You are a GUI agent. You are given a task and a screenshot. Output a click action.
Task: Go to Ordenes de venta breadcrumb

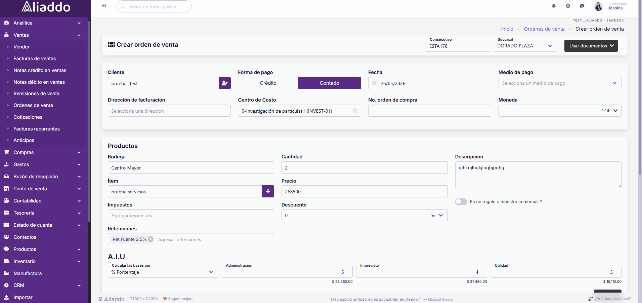544,29
